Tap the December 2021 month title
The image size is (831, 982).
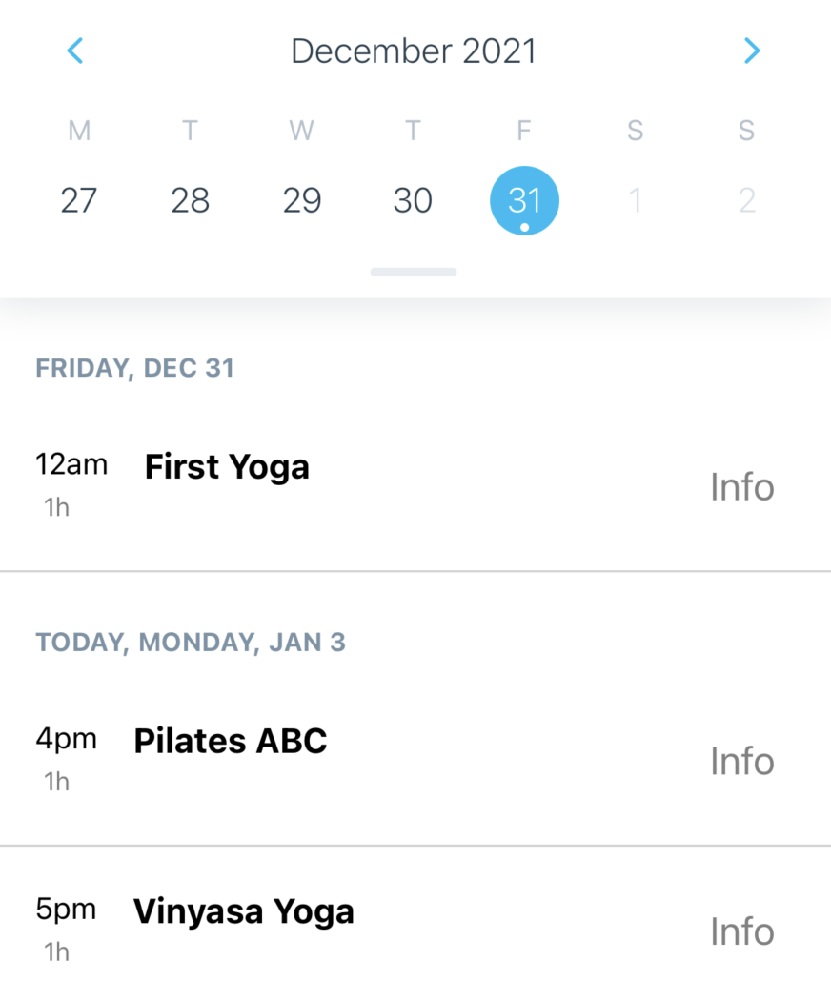414,51
